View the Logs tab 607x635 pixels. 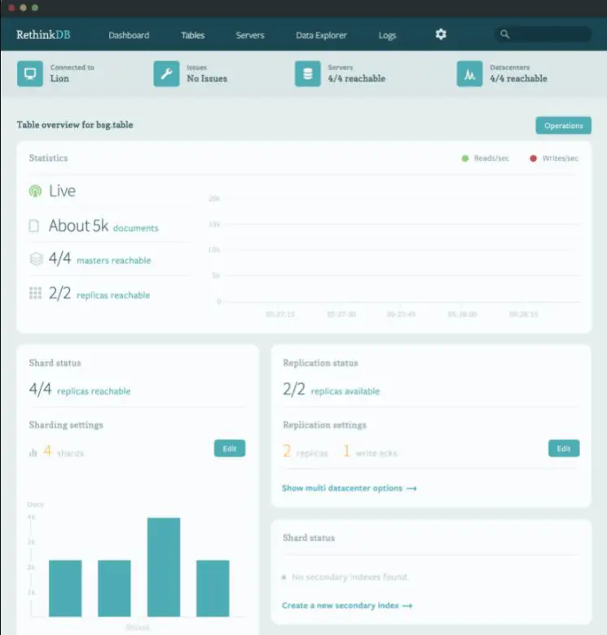pos(387,36)
